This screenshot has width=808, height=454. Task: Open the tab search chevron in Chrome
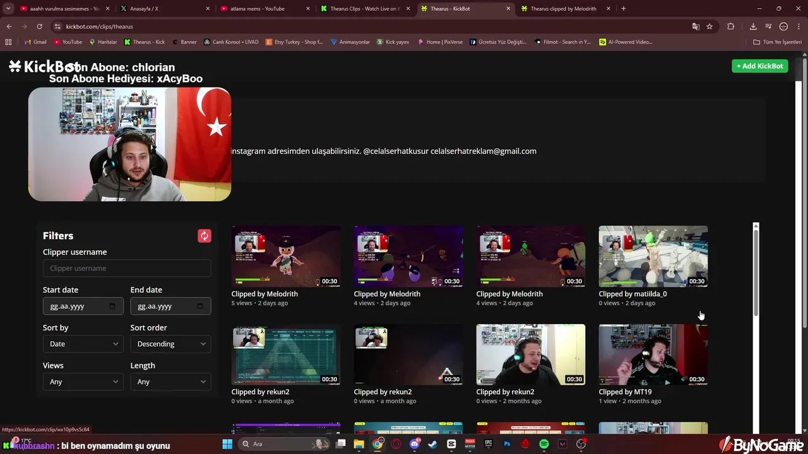[8, 9]
